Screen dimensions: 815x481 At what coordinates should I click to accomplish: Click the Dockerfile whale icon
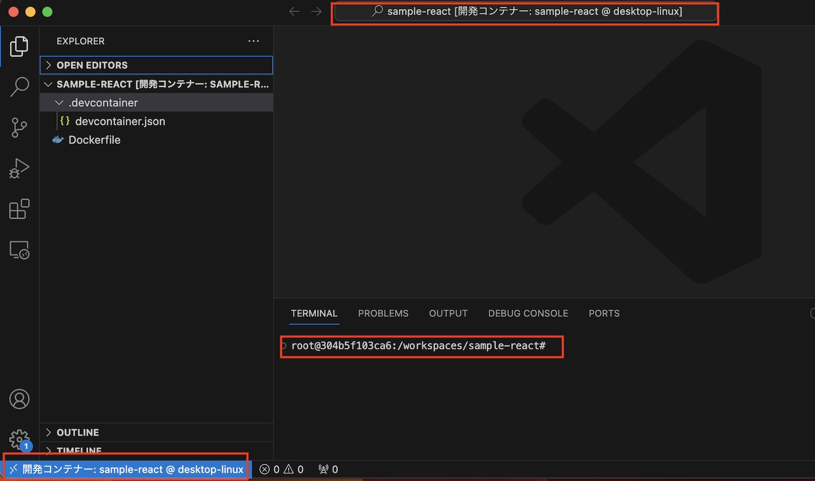tap(58, 140)
